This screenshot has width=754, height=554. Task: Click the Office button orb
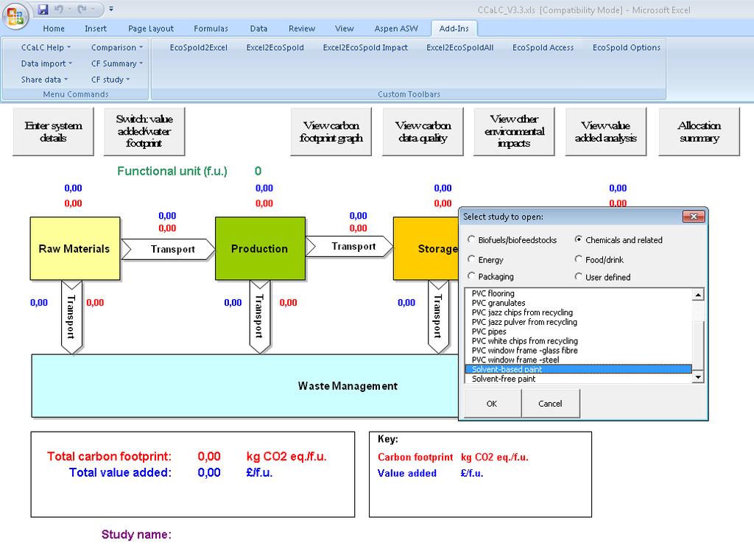15,15
